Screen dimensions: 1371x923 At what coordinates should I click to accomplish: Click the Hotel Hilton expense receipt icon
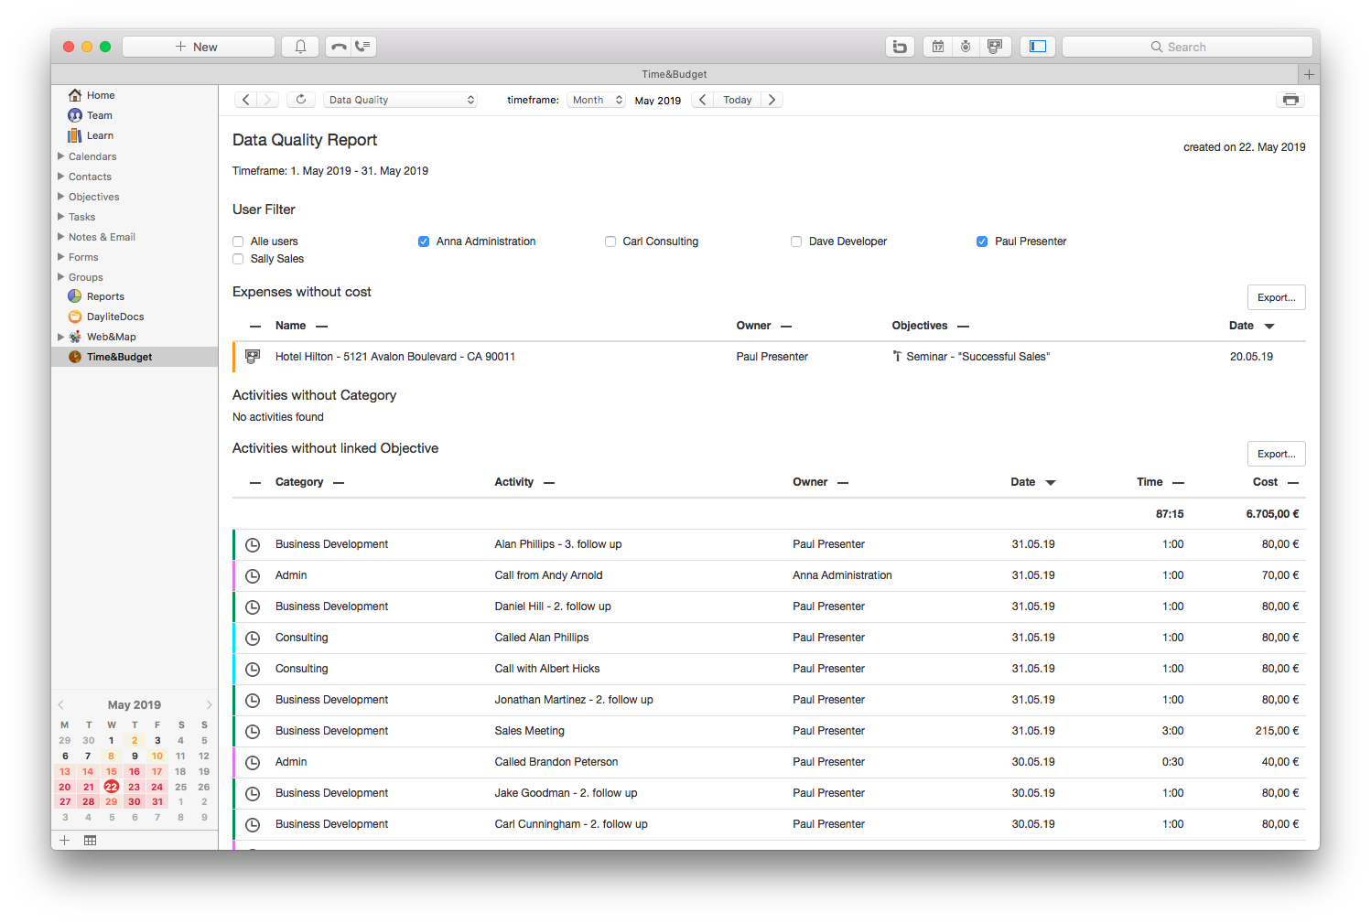tap(254, 357)
